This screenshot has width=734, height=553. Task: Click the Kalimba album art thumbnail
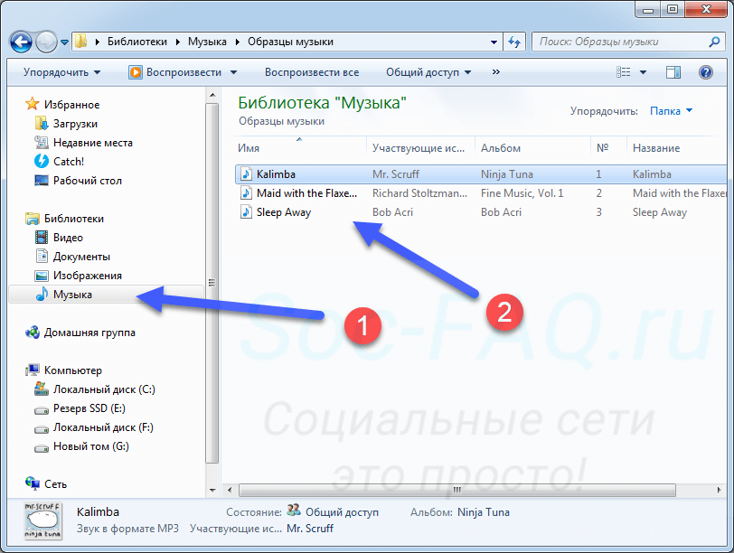pos(42,520)
